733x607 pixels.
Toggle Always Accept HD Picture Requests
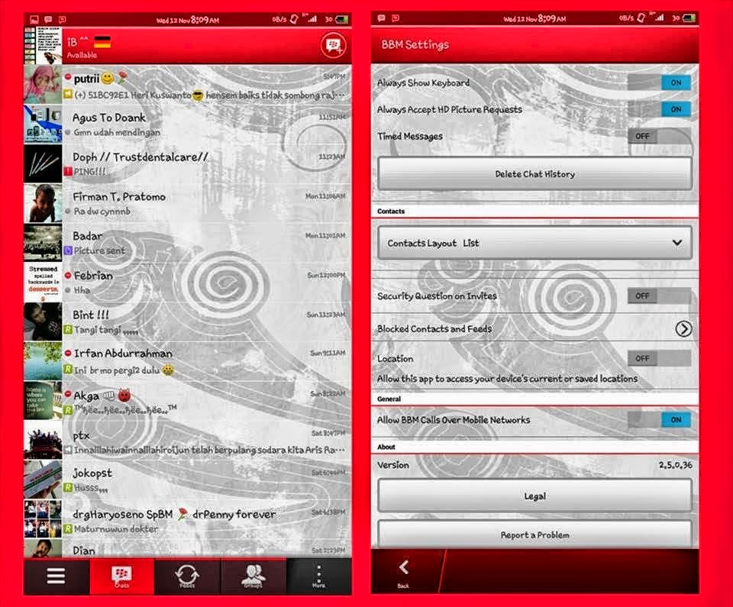click(x=660, y=109)
